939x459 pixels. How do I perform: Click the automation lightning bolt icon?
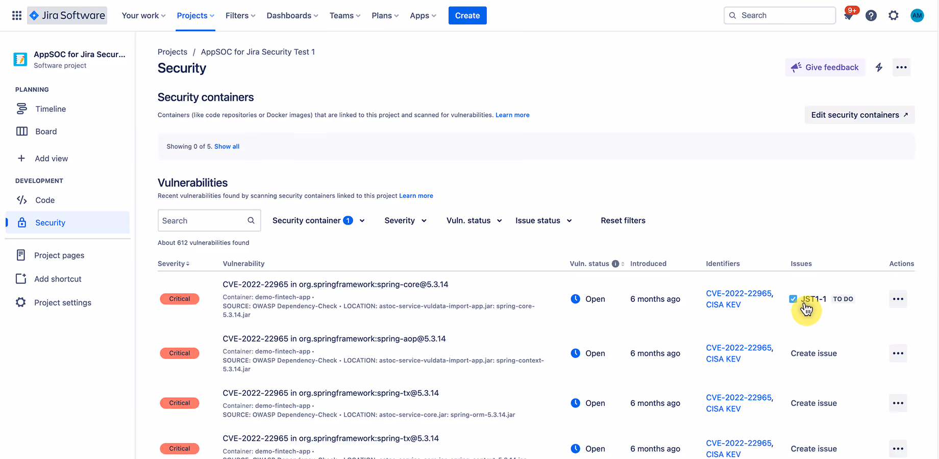(x=879, y=67)
